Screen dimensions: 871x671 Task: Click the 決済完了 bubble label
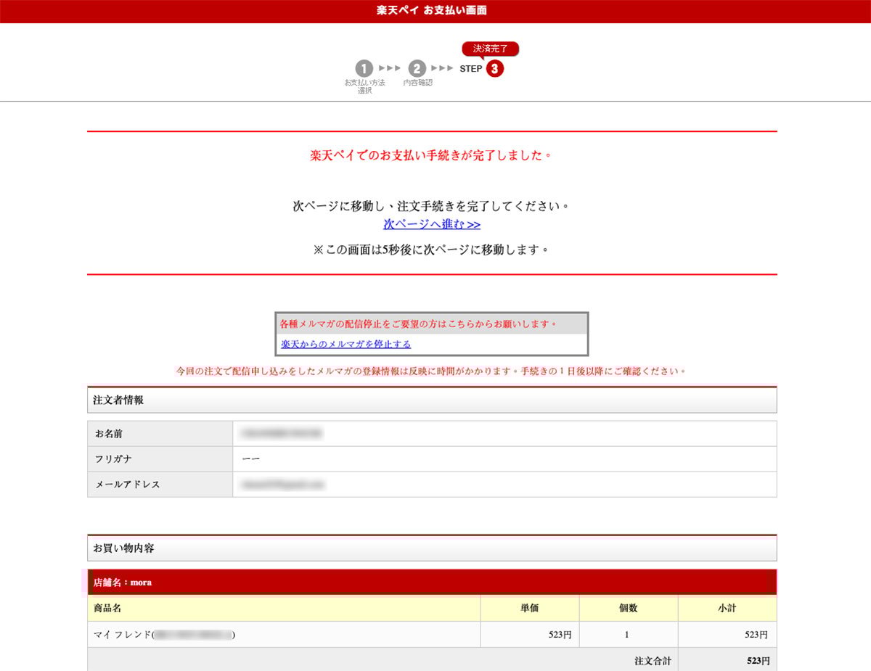coord(491,49)
